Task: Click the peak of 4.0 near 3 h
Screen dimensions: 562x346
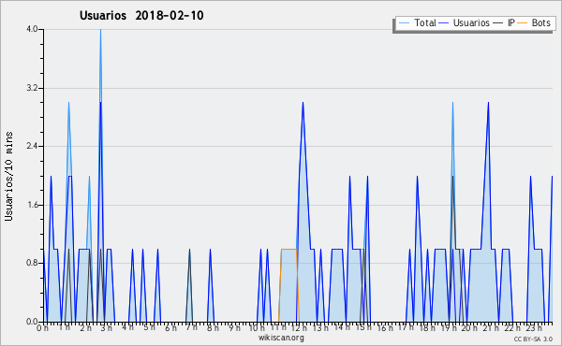Action: [101, 30]
